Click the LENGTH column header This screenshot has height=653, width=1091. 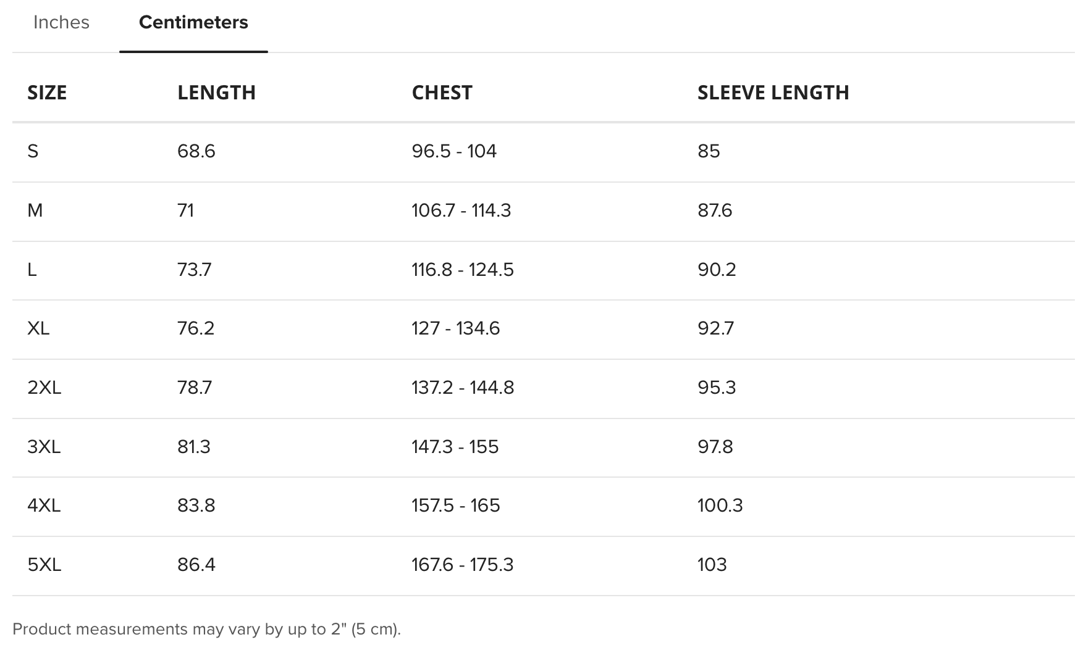(216, 93)
